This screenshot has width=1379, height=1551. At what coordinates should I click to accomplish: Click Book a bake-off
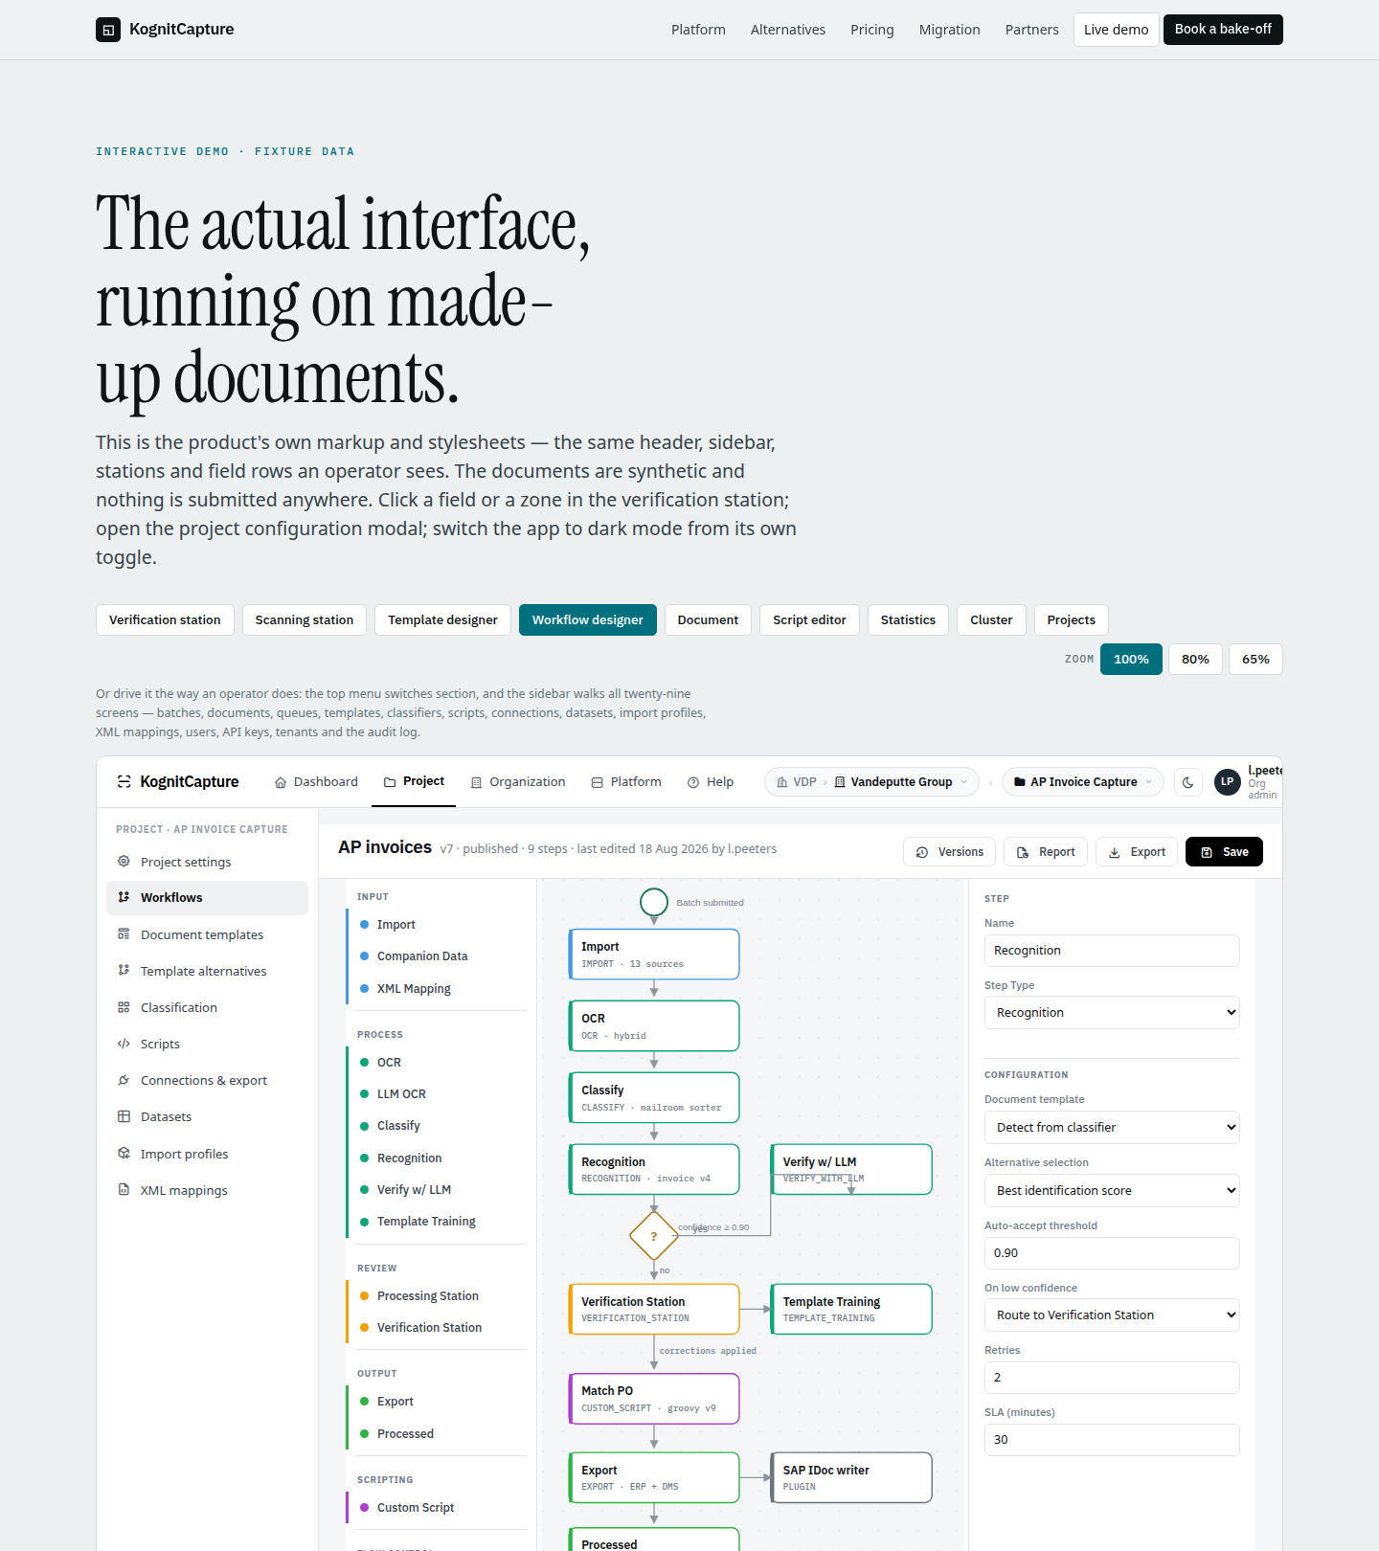(1223, 30)
